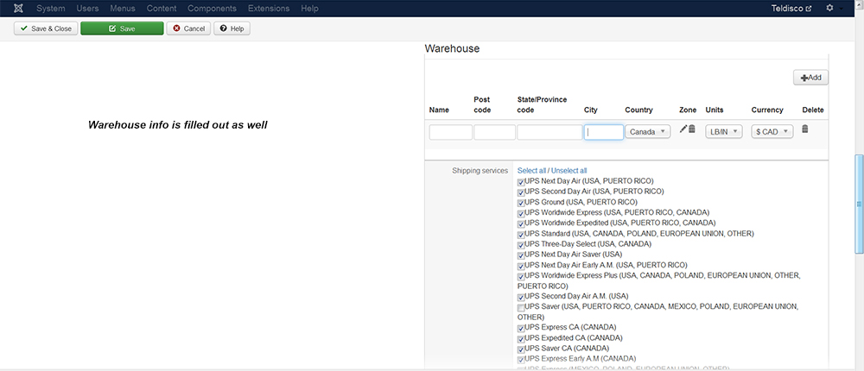Toggle UPS Ground checkbox

(x=521, y=203)
